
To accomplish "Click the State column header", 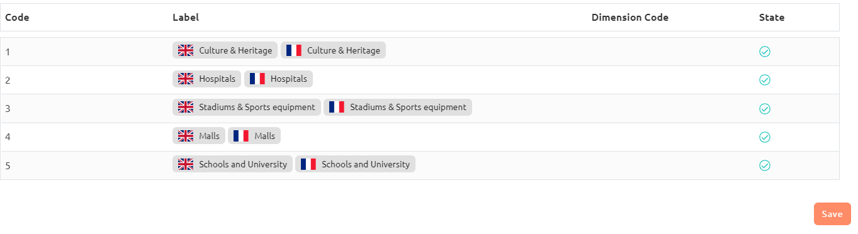I will pyautogui.click(x=772, y=18).
